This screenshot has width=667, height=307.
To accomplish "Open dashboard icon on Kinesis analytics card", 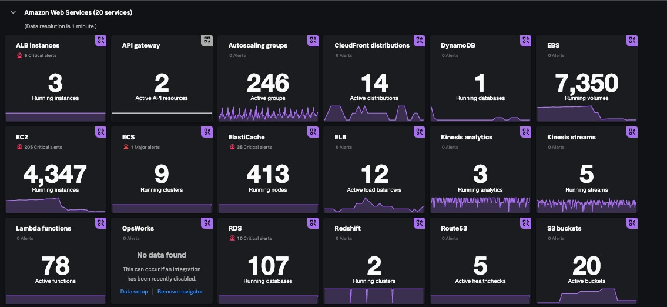I will pos(526,132).
